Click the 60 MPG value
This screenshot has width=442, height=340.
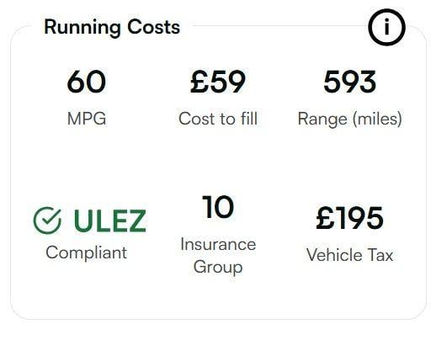pyautogui.click(x=87, y=82)
